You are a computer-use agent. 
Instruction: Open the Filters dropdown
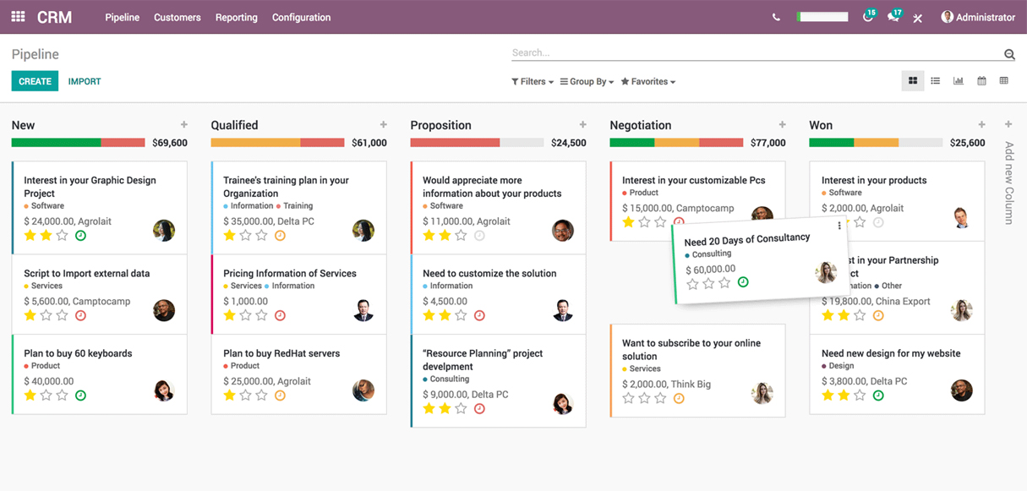pyautogui.click(x=532, y=81)
